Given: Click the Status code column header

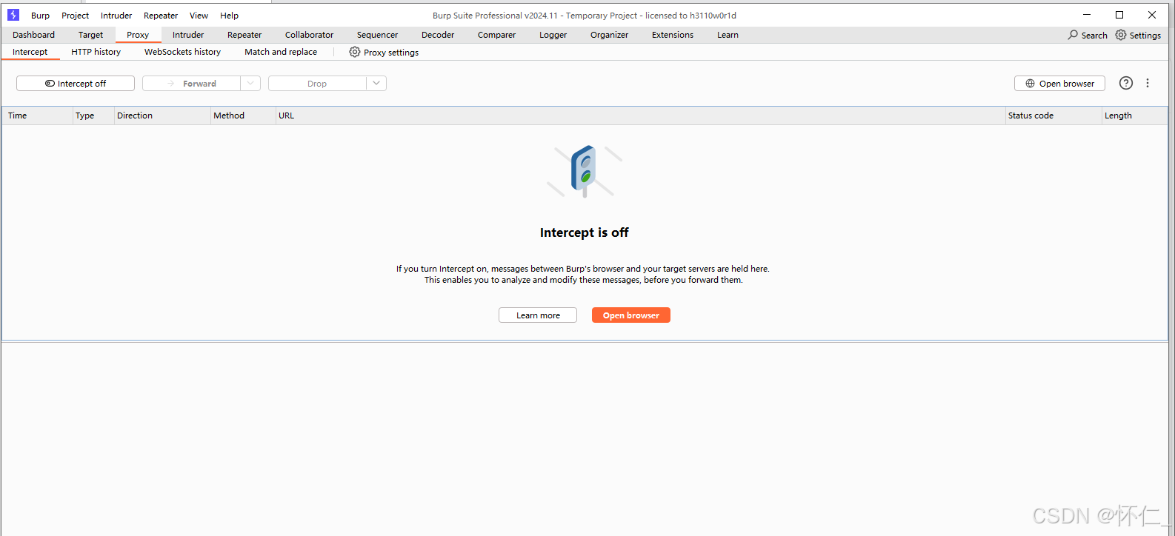Looking at the screenshot, I should coord(1053,115).
